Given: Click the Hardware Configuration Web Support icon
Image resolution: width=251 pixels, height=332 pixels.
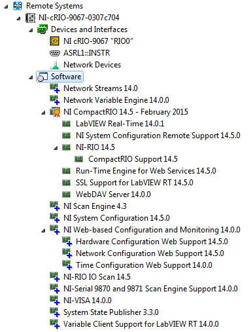Looking at the screenshot, I should pos(67,242).
